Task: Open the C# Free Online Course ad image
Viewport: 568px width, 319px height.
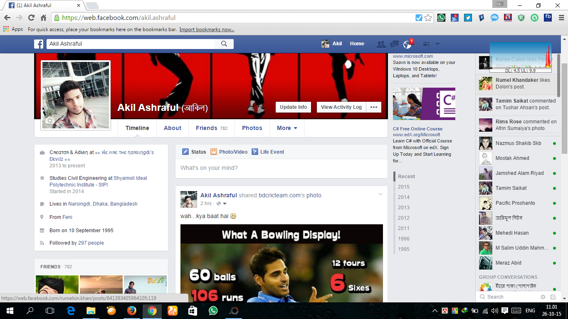Action: (x=424, y=104)
